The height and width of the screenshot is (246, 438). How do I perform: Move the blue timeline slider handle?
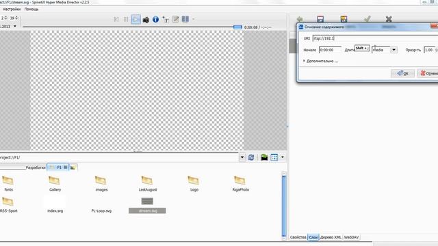(237, 27)
